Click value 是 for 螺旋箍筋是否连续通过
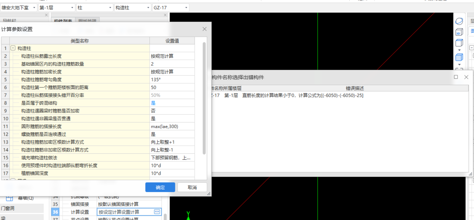Viewport: 474px width, 220px height. click(x=172, y=134)
